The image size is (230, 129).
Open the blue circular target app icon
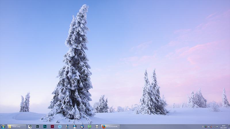(x=60, y=126)
